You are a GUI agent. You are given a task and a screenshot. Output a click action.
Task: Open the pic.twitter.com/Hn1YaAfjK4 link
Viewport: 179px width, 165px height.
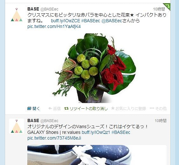point(54,26)
